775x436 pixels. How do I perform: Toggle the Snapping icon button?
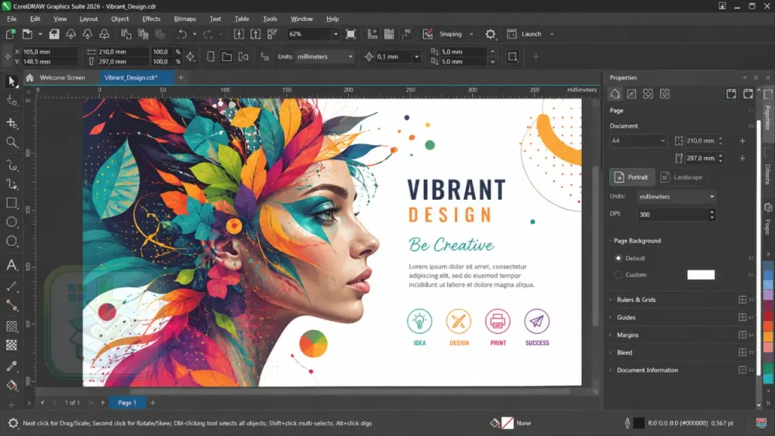(428, 34)
